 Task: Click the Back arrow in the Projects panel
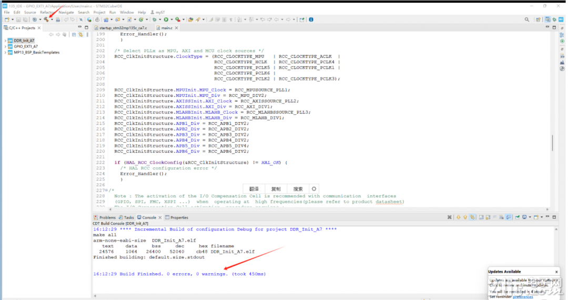51,35
